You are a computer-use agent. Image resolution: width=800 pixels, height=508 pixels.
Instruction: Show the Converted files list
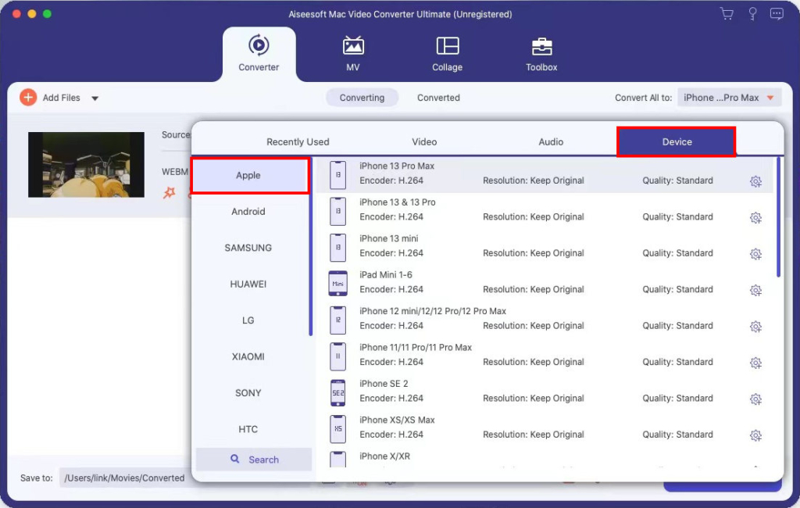coord(438,97)
